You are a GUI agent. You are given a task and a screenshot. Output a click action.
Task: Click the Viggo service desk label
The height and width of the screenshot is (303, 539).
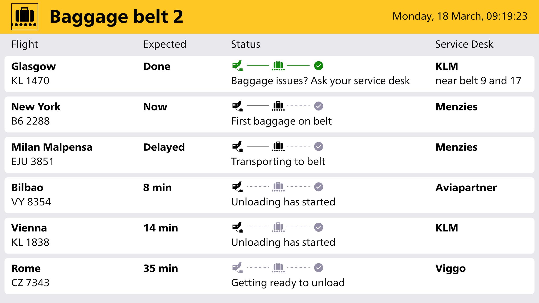coord(450,269)
